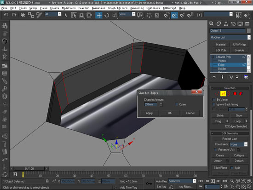
Task: Open the reference coordinate View dropdown
Action: [133, 14]
